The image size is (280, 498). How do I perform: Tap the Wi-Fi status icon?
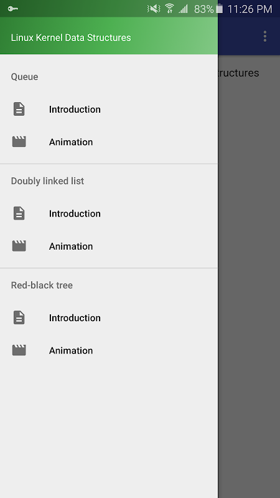click(x=169, y=9)
